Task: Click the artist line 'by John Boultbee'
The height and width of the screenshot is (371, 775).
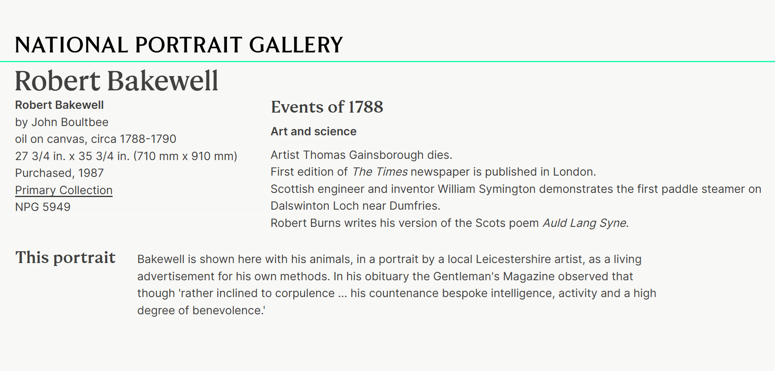Action: click(62, 122)
